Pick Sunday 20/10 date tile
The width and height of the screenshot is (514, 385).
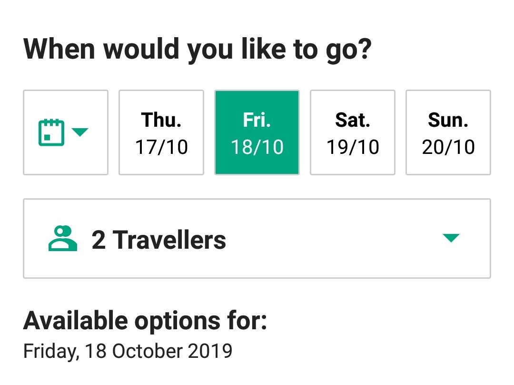[448, 132]
